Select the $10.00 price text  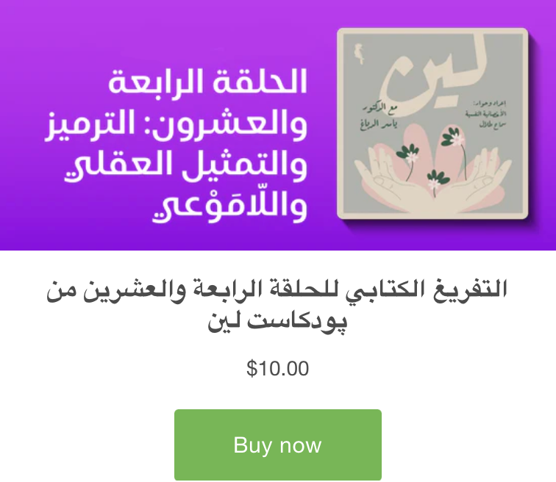point(278,368)
